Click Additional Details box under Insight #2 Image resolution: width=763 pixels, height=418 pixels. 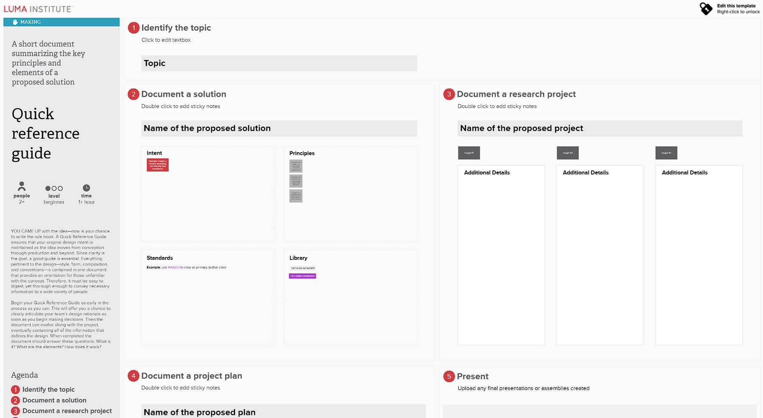(x=600, y=255)
